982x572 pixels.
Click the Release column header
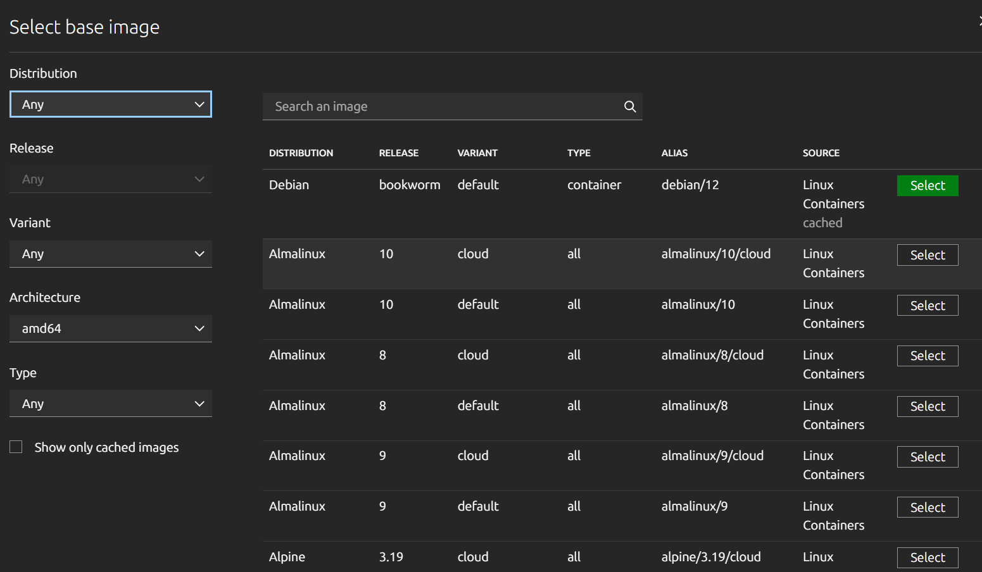pyautogui.click(x=398, y=153)
